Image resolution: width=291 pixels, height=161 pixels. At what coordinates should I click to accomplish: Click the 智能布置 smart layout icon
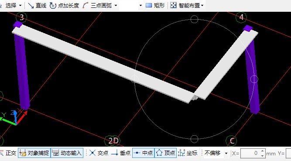pyautogui.click(x=173, y=5)
